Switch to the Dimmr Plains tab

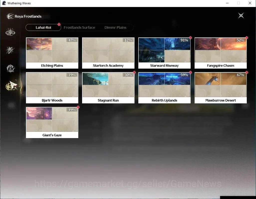[x=116, y=27]
